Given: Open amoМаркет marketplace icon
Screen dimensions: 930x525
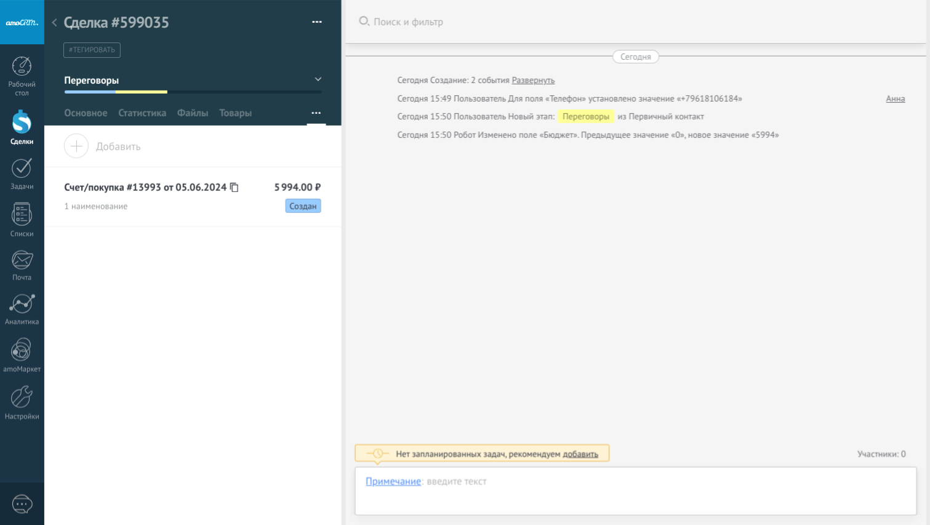Looking at the screenshot, I should click(22, 351).
